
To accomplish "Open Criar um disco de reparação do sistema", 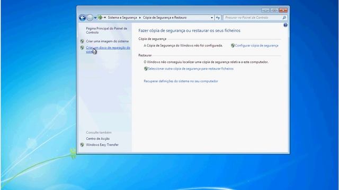I will point(108,50).
